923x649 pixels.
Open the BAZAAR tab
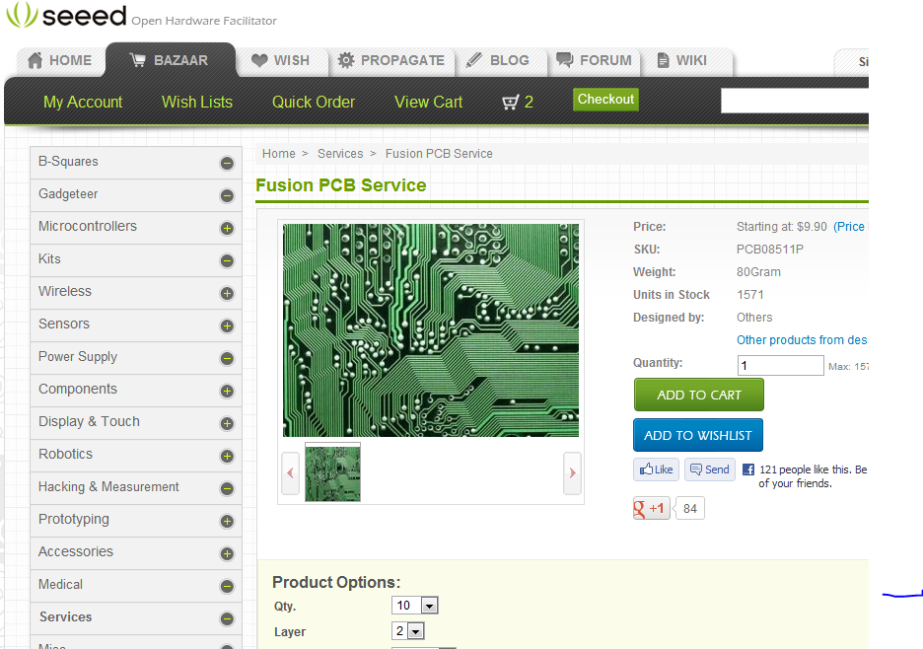(x=170, y=60)
